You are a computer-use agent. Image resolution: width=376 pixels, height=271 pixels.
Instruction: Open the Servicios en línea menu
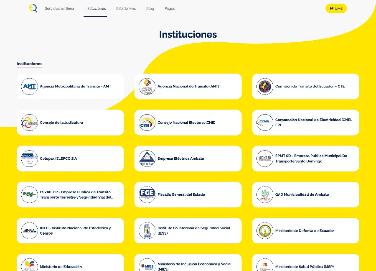pyautogui.click(x=59, y=8)
